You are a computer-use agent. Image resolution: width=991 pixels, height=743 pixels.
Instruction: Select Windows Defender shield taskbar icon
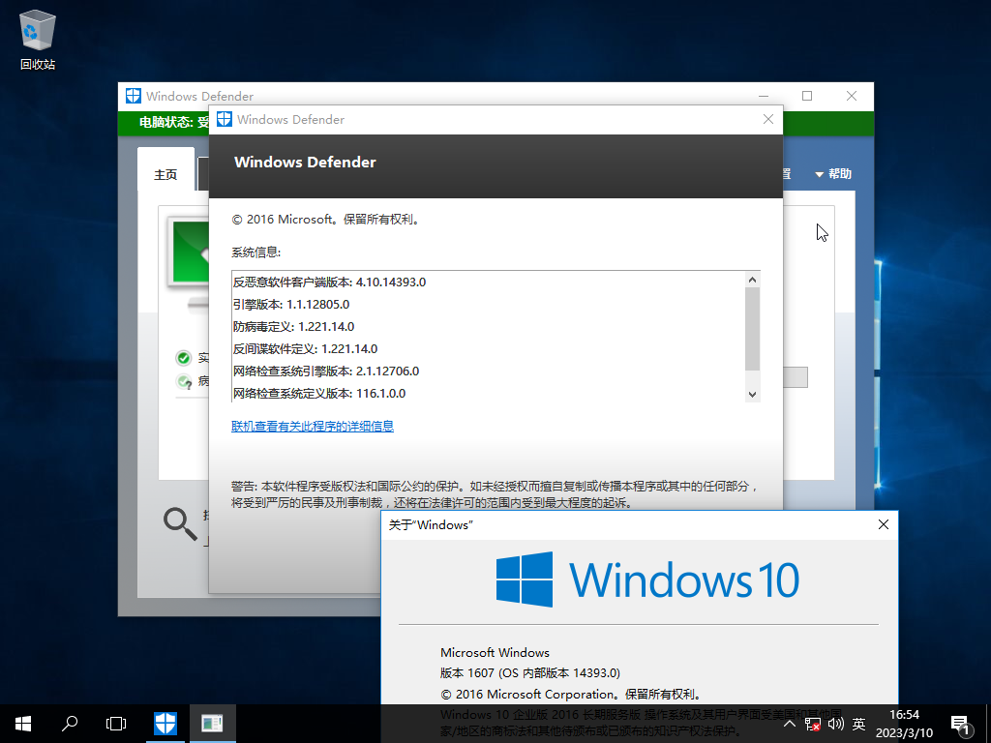[x=165, y=724]
